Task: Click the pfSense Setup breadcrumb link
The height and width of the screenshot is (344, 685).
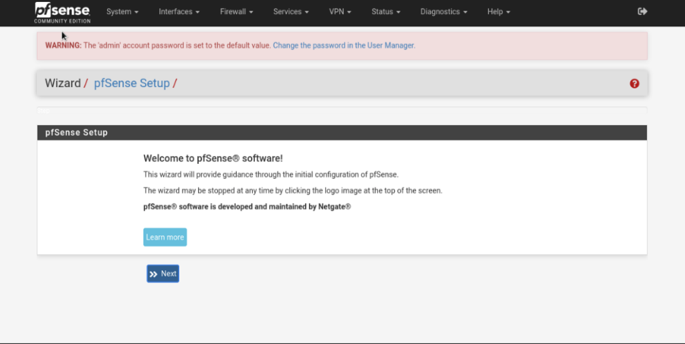Action: click(x=132, y=83)
